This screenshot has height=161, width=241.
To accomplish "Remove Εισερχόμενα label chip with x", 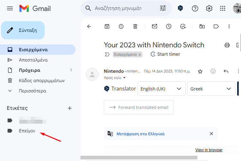I will click(139, 55).
